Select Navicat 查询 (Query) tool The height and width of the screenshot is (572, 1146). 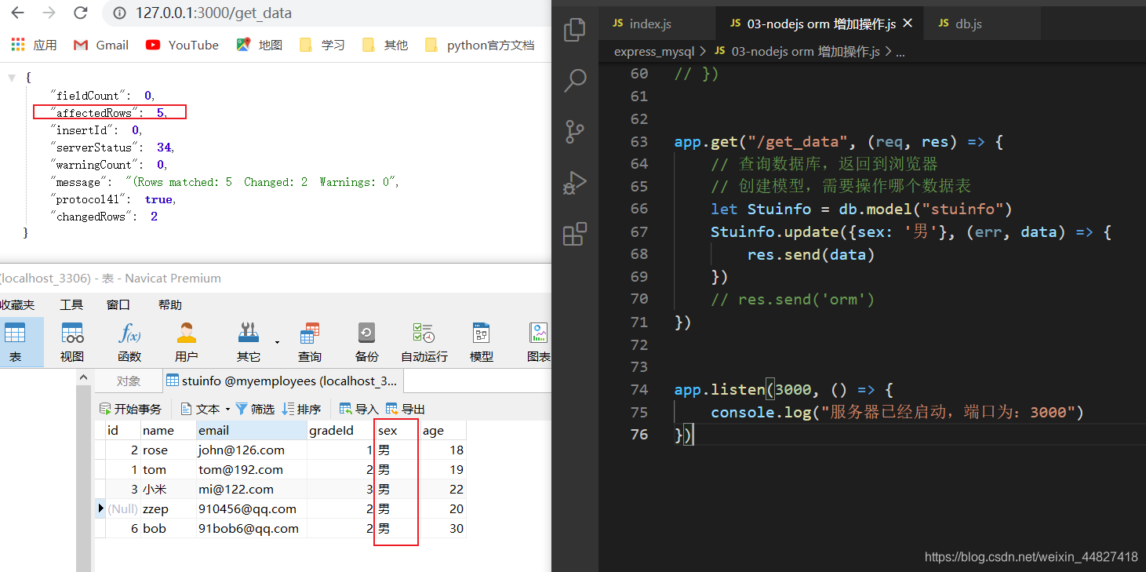(x=310, y=342)
